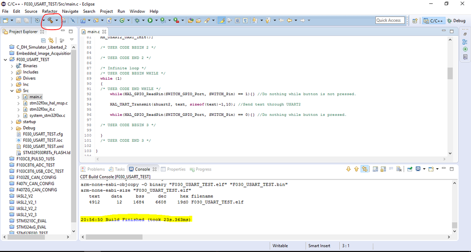Open dropdown arrow next to hammer Build

click(x=57, y=20)
